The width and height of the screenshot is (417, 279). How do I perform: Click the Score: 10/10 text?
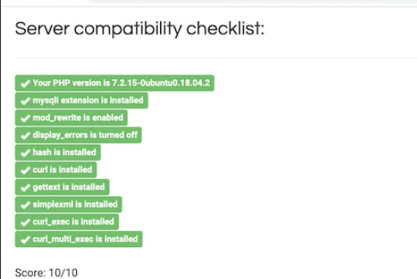[x=47, y=273]
